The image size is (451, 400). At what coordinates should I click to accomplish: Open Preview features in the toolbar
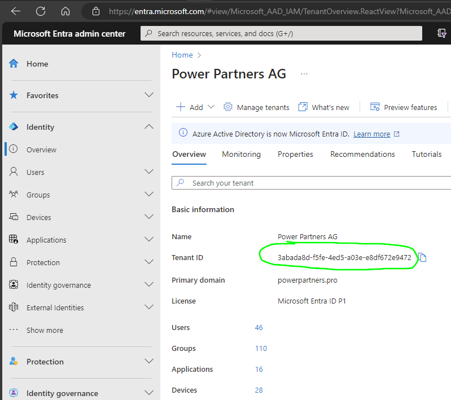[x=404, y=107]
